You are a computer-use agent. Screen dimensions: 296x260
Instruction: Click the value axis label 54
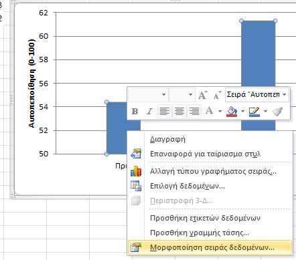coord(44,107)
